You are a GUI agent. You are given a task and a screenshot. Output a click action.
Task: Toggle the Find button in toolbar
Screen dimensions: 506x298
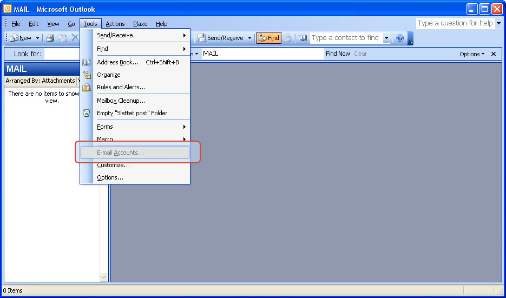click(268, 38)
